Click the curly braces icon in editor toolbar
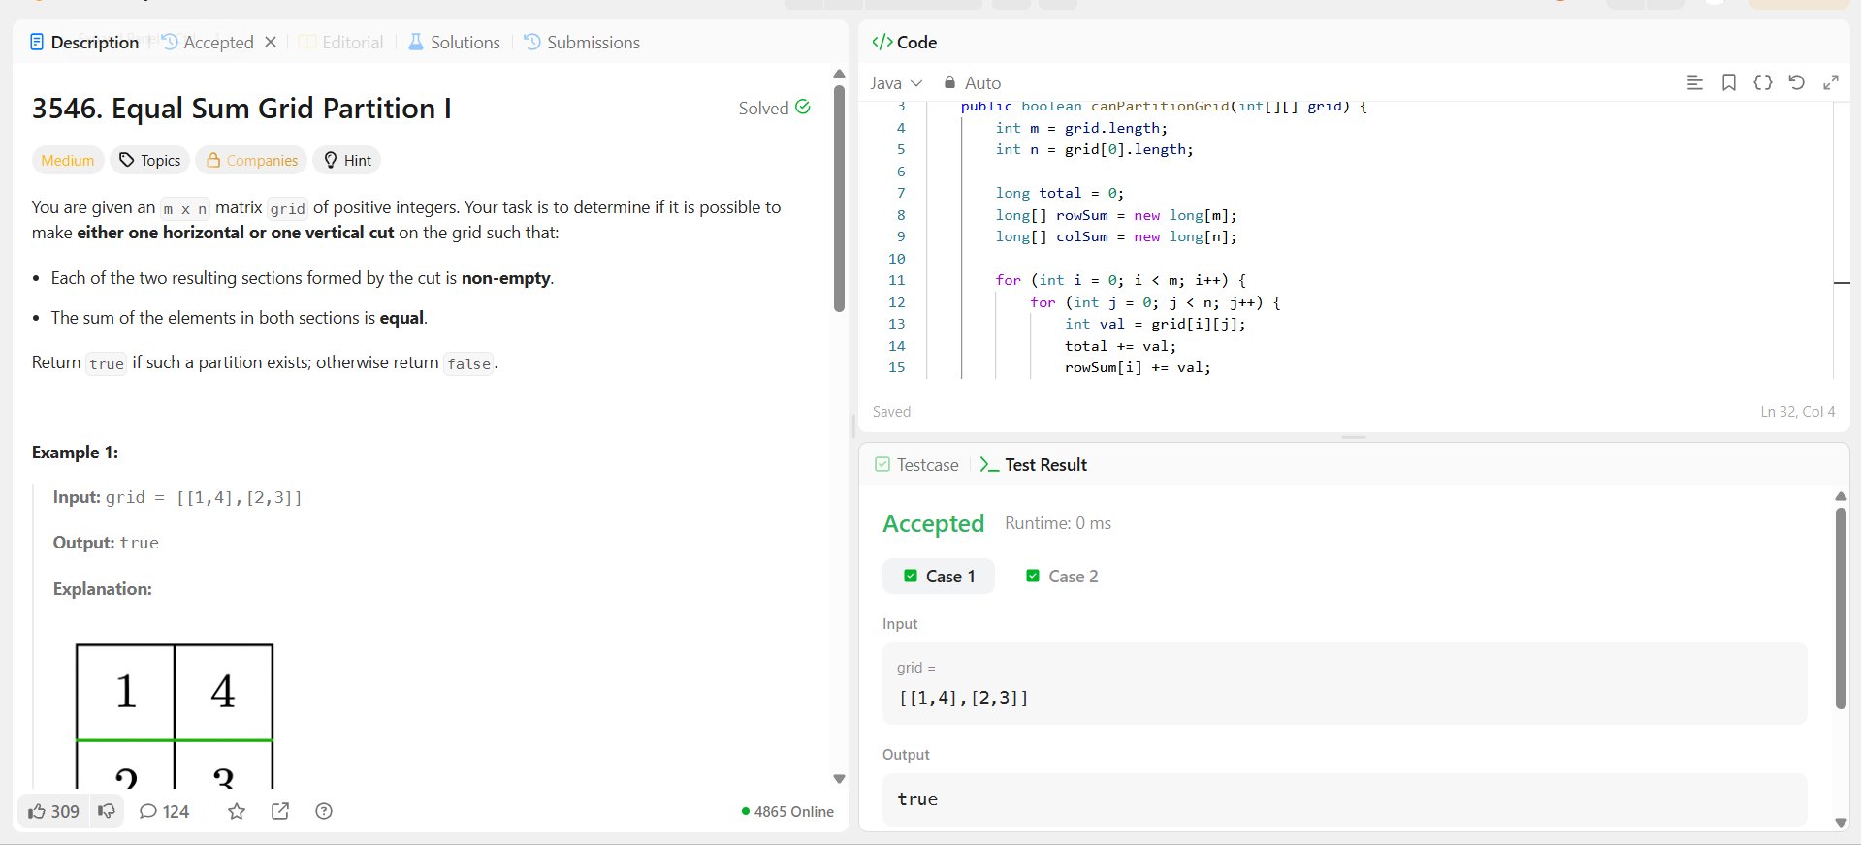Viewport: 1861px width, 845px height. pos(1762,83)
